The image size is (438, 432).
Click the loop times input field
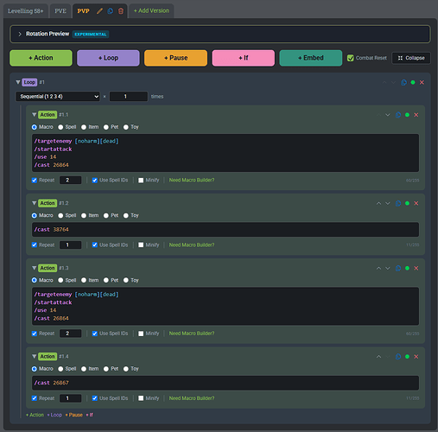(129, 97)
